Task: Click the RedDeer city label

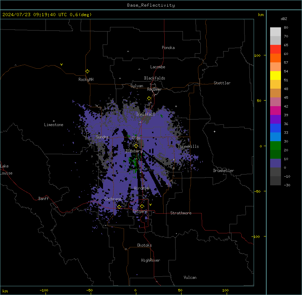Action: pyautogui.click(x=154, y=89)
